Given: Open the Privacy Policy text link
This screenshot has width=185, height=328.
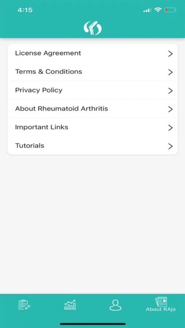Looking at the screenshot, I should tap(39, 90).
